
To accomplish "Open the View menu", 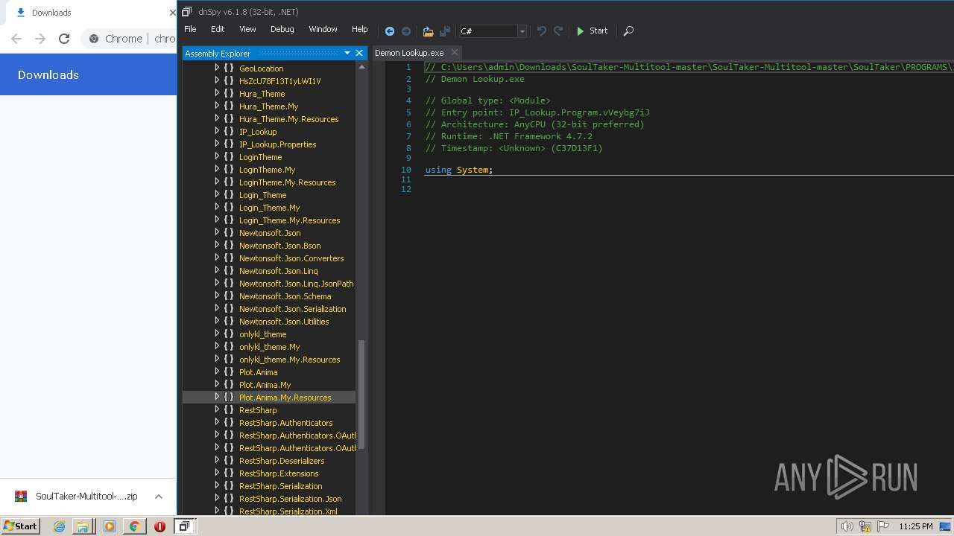I will [x=247, y=29].
